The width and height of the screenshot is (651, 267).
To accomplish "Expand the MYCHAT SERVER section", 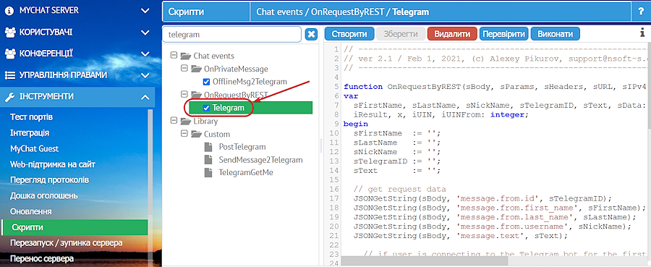I will click(x=145, y=11).
